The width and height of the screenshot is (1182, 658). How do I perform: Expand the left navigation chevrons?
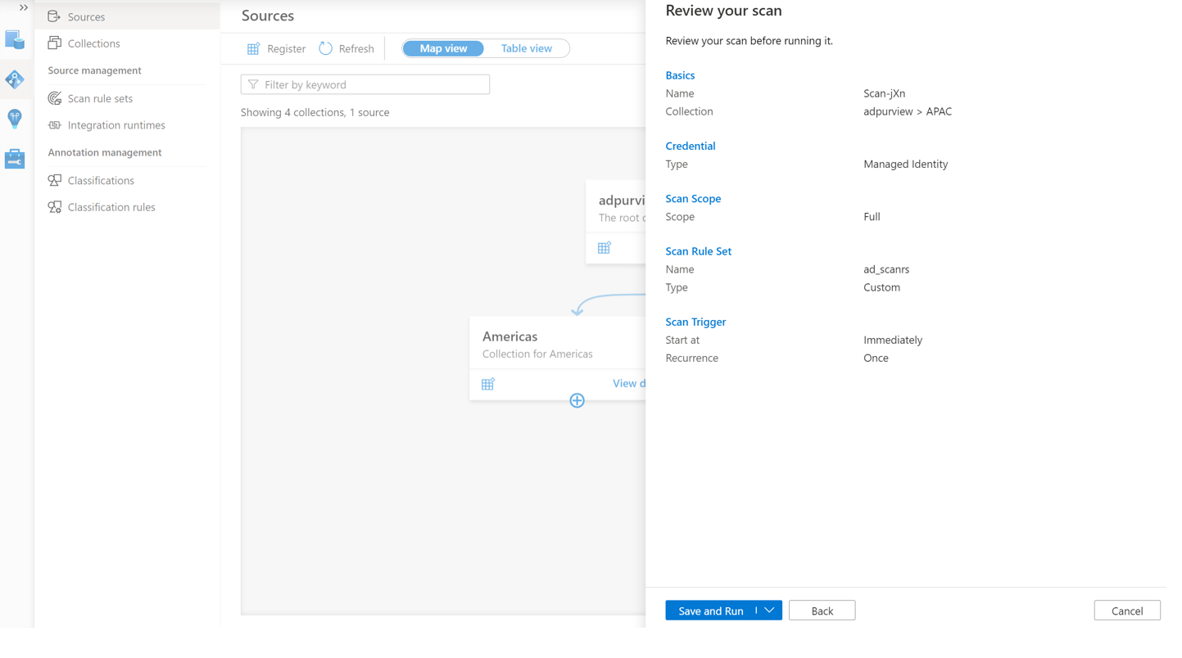pyautogui.click(x=24, y=8)
